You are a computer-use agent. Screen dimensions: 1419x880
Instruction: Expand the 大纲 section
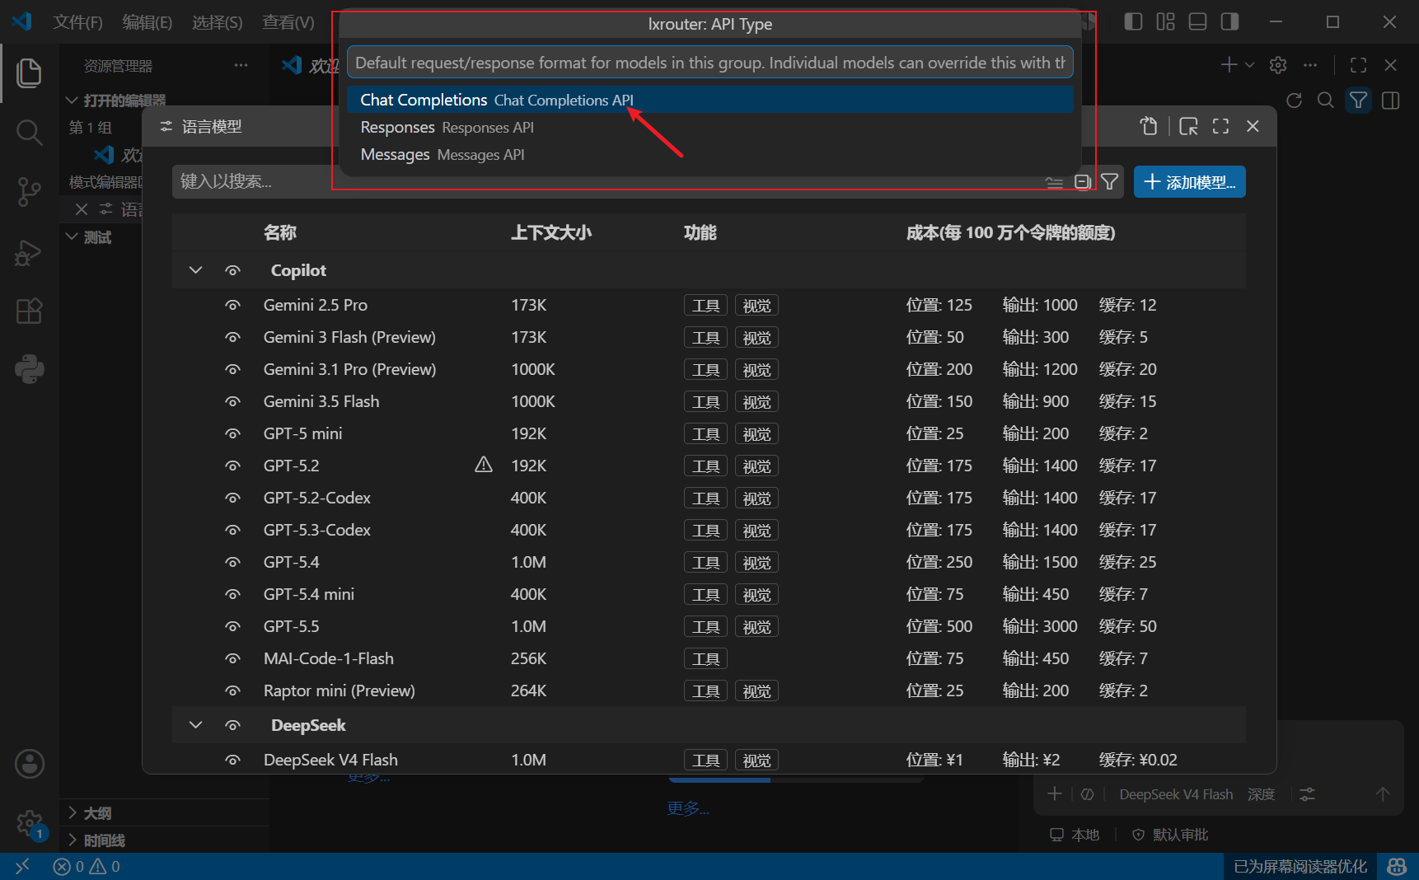(x=72, y=813)
